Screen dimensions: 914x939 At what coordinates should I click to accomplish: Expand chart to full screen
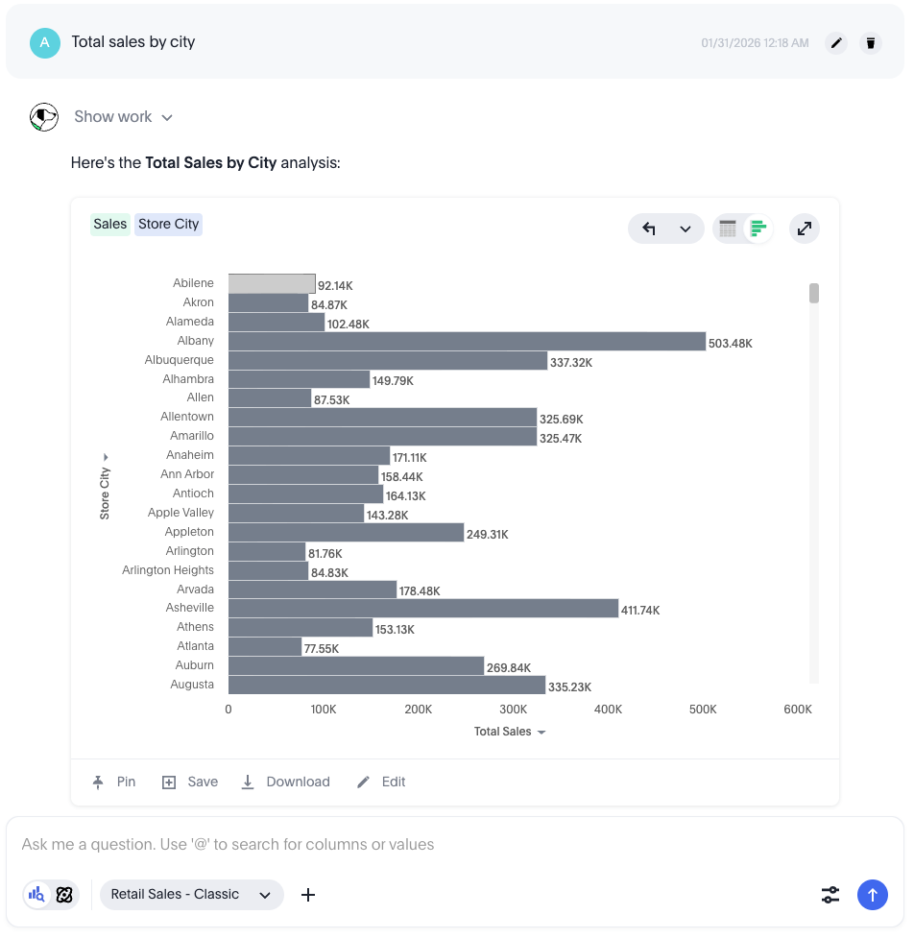[805, 229]
